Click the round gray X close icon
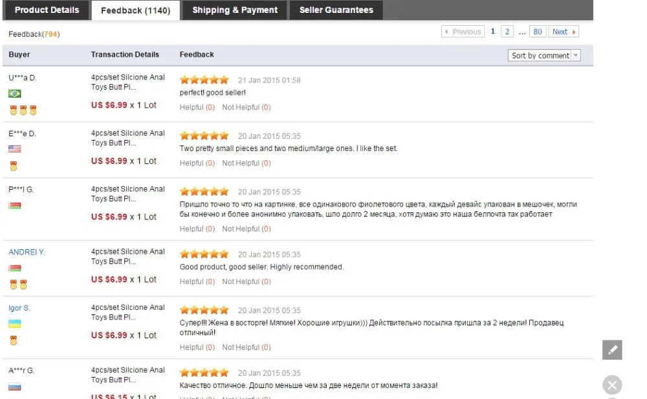Viewport: 647px width, 399px height. [612, 385]
